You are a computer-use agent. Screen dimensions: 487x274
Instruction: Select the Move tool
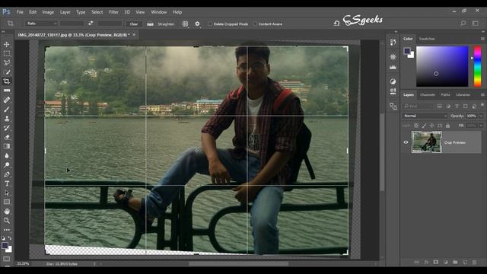pyautogui.click(x=7, y=44)
